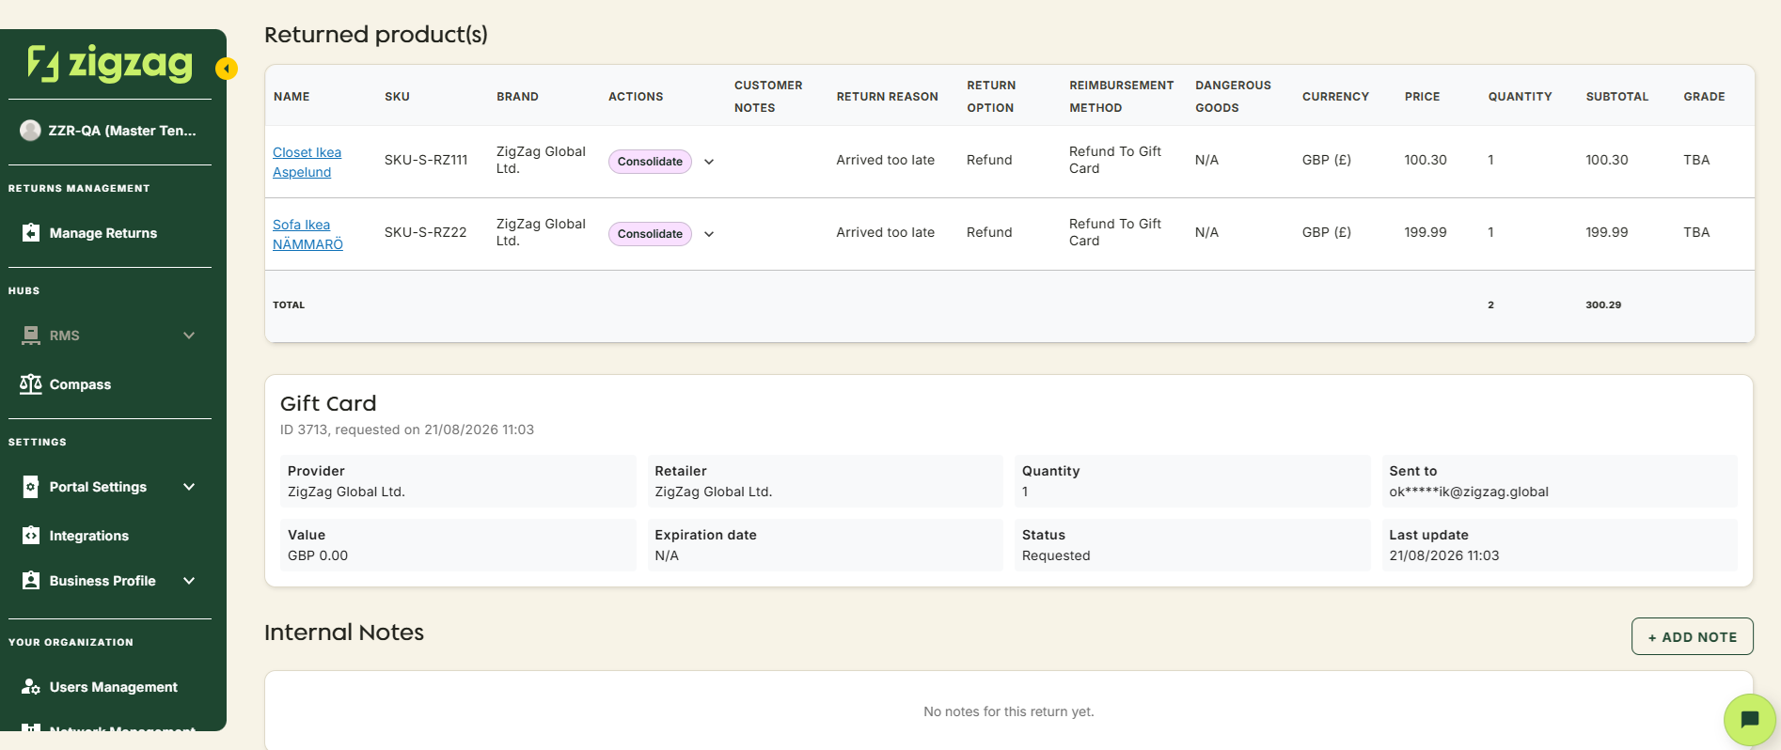Open actions dropdown for Closet Ikea Aspelund

709,162
